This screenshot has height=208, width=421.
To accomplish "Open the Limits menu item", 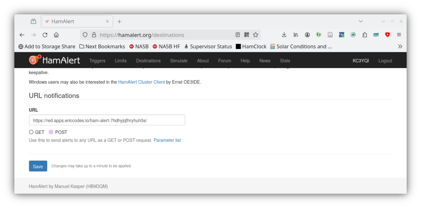I will pyautogui.click(x=120, y=61).
